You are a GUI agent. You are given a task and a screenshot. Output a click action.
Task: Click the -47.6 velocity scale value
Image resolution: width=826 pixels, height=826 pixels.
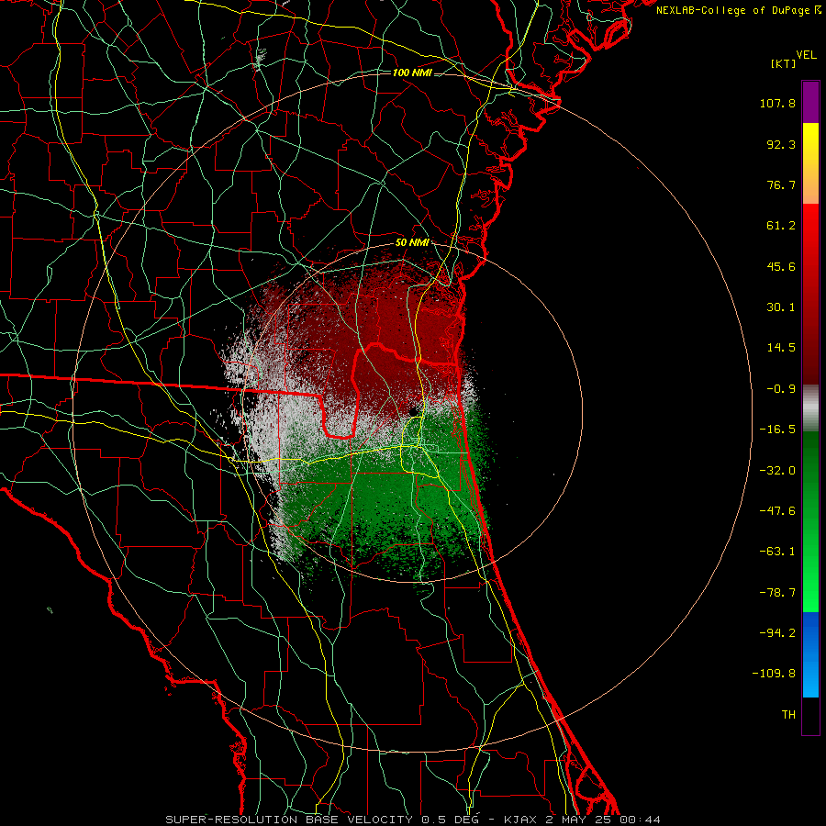point(777,511)
